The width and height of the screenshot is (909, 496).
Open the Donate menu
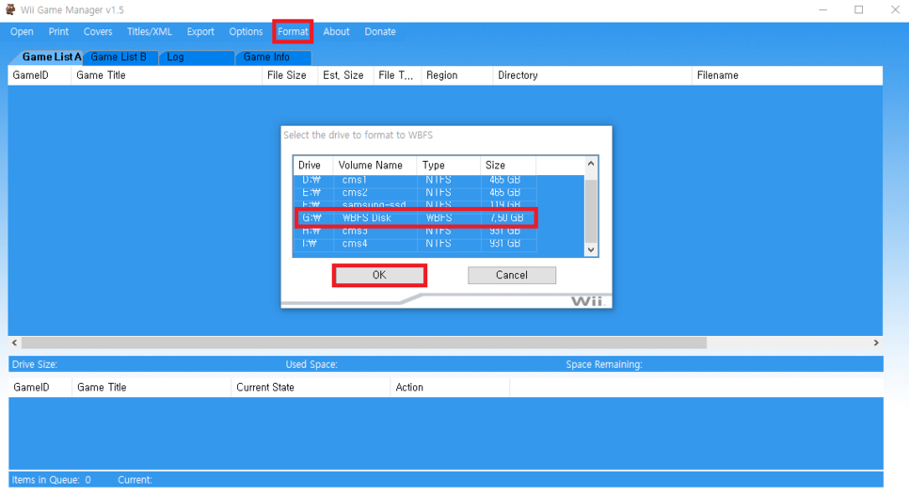pyautogui.click(x=380, y=32)
